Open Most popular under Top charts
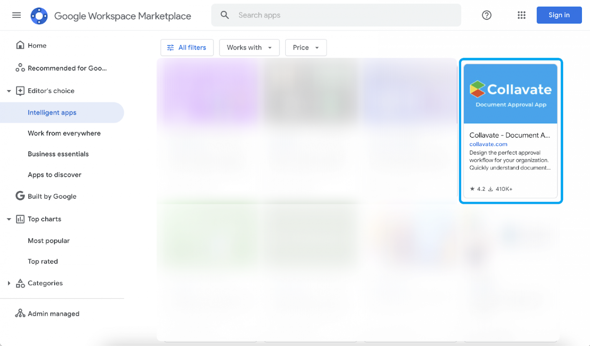590x346 pixels. pyautogui.click(x=48, y=240)
